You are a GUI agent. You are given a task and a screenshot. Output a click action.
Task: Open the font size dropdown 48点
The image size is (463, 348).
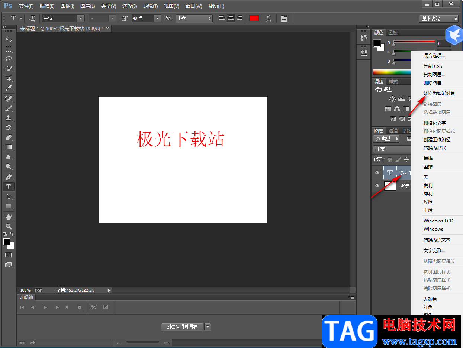(157, 18)
